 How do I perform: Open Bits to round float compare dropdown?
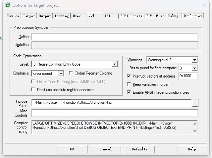click(194, 68)
